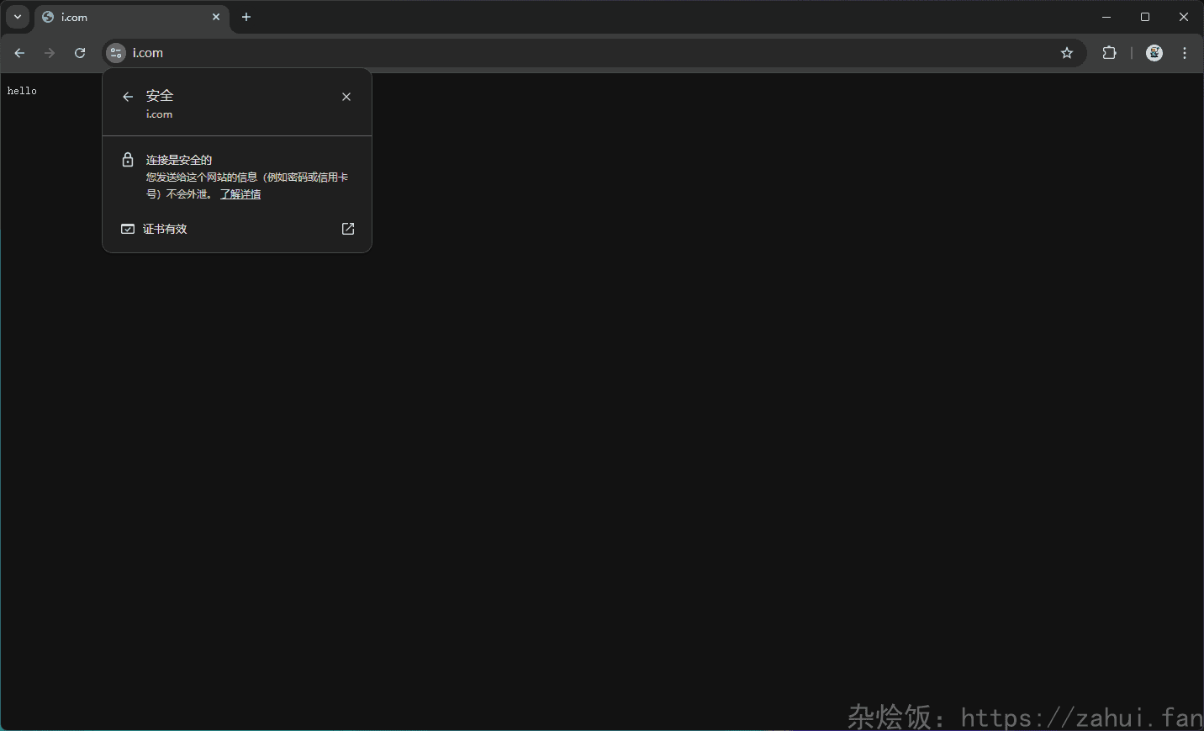1204x731 pixels.
Task: Select the i.com tab
Action: point(126,17)
